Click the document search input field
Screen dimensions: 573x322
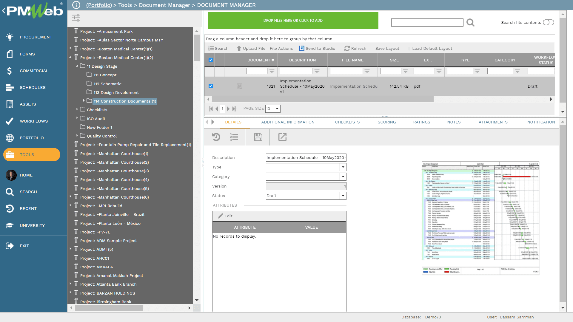427,23
